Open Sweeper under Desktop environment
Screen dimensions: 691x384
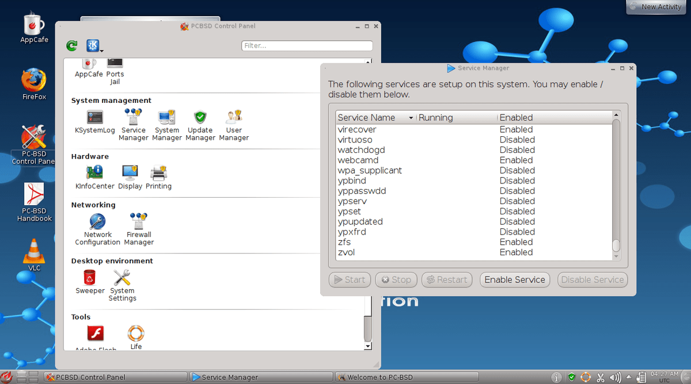pos(90,282)
